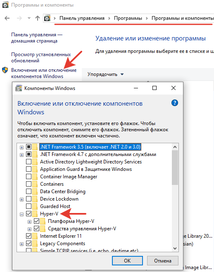The image size is (214, 272).
Task: Click the shield icon beside Windows components link
Action: (5, 70)
